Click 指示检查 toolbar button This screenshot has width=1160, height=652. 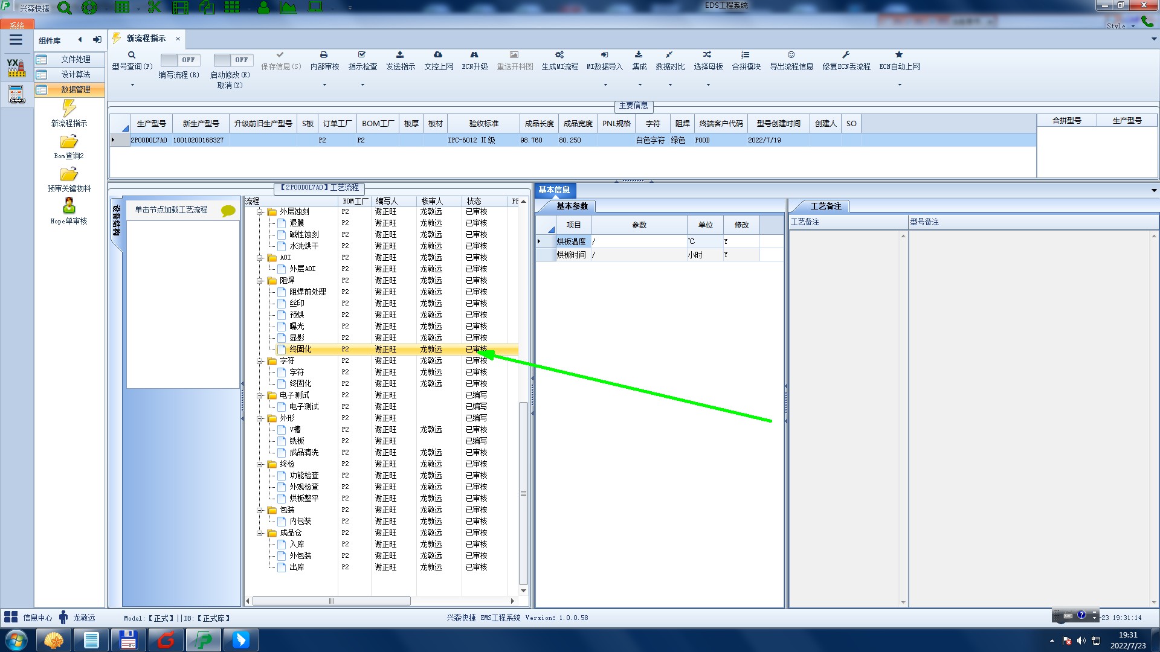(x=362, y=60)
